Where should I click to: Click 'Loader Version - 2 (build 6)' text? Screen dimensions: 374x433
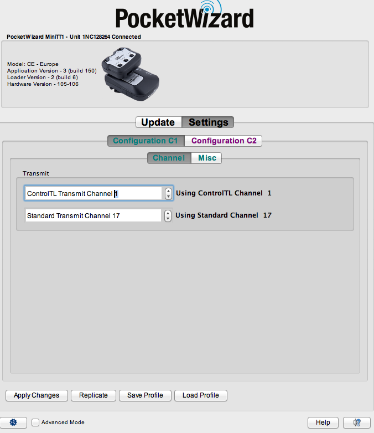tap(43, 78)
